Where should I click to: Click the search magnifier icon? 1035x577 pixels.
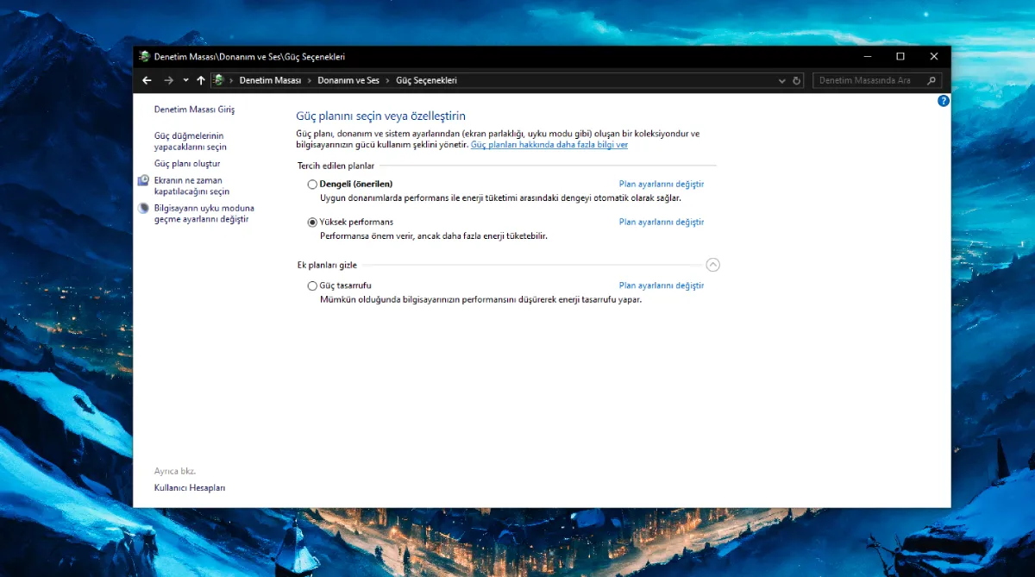931,80
